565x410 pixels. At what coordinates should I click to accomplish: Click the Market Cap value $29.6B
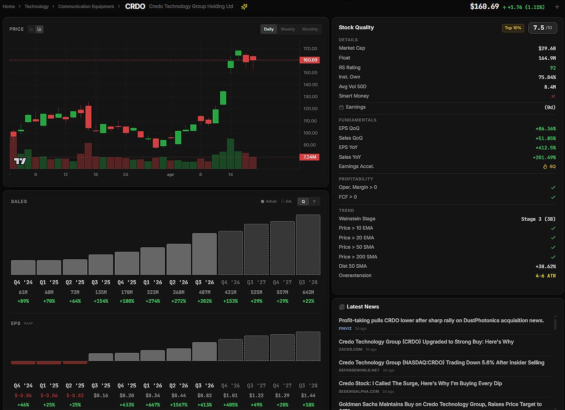coord(547,48)
